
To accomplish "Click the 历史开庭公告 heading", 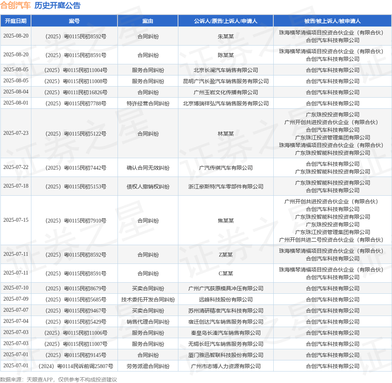I will (x=57, y=5).
